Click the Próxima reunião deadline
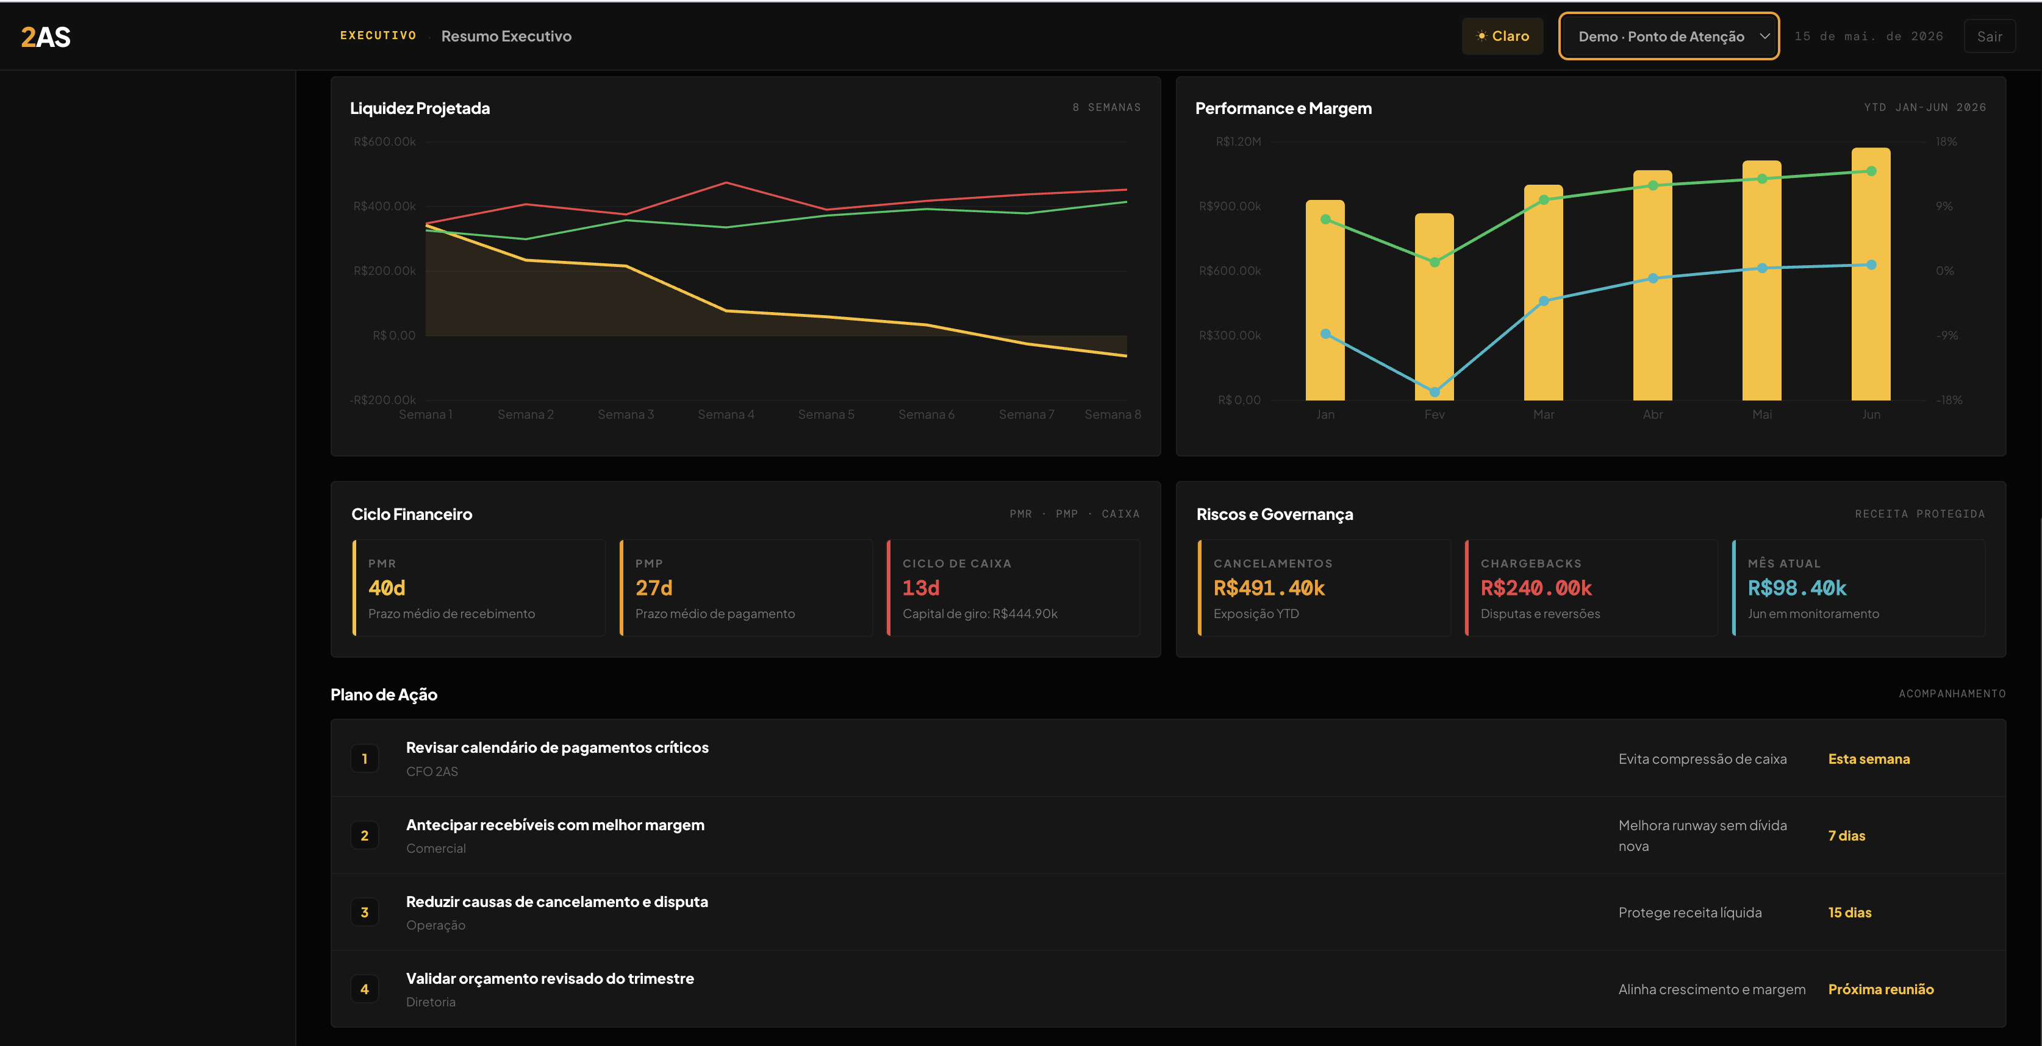Viewport: 2042px width, 1046px height. pyautogui.click(x=1880, y=990)
